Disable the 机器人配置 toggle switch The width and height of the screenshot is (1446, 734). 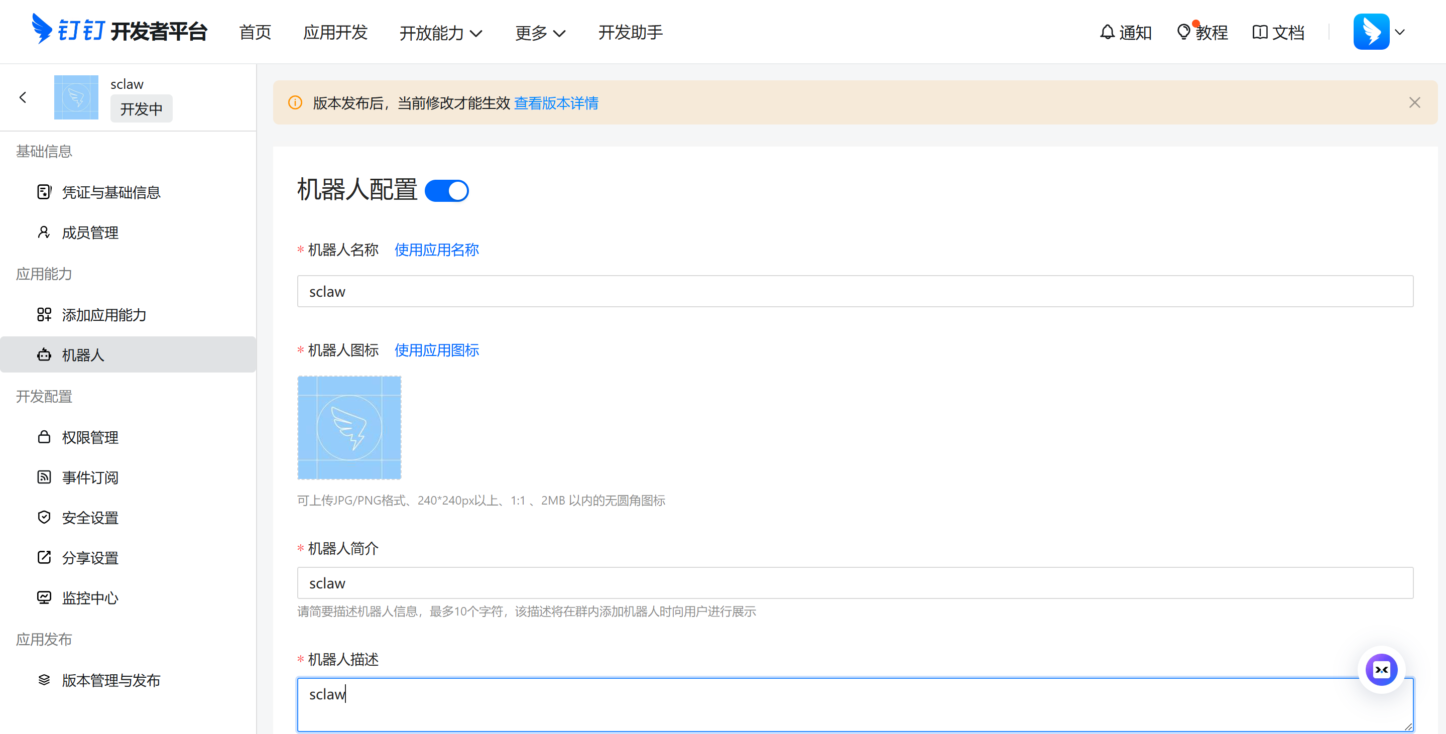(x=447, y=190)
